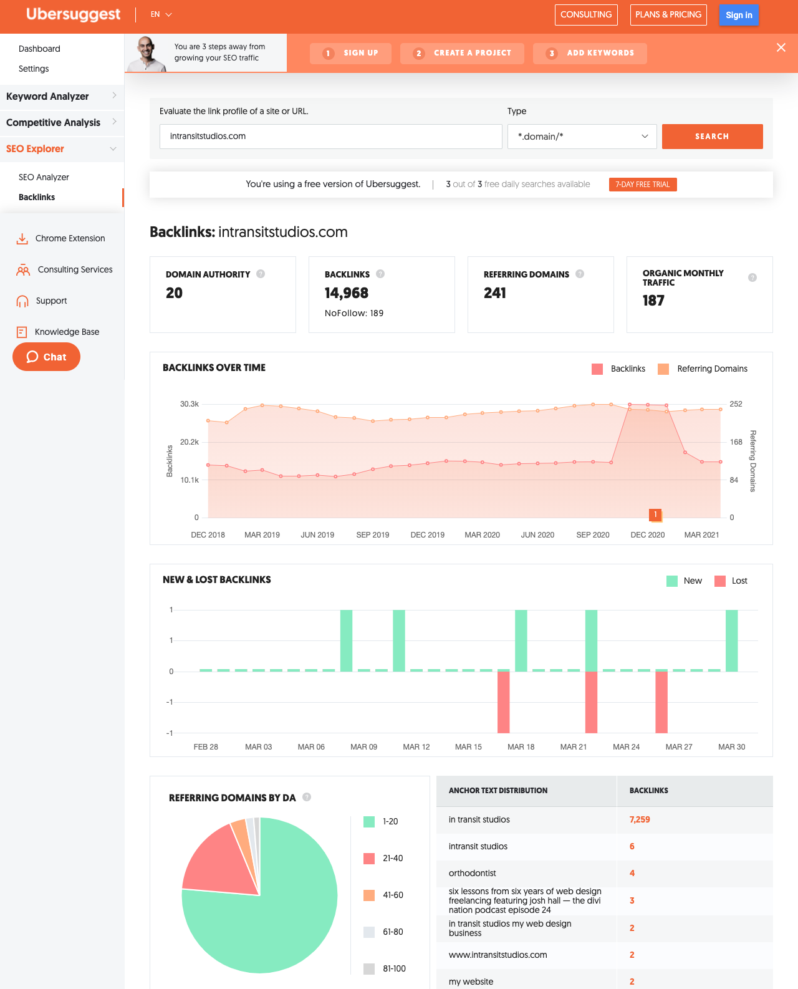Click the Domain Authority help icon
Screen dimensions: 798x989
coord(261,274)
